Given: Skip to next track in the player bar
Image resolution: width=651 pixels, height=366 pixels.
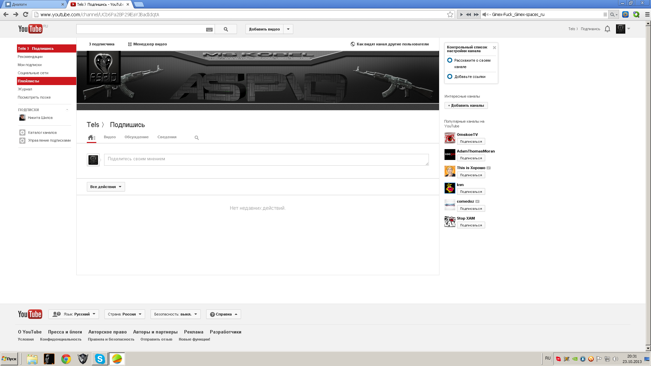Looking at the screenshot, I should point(476,14).
